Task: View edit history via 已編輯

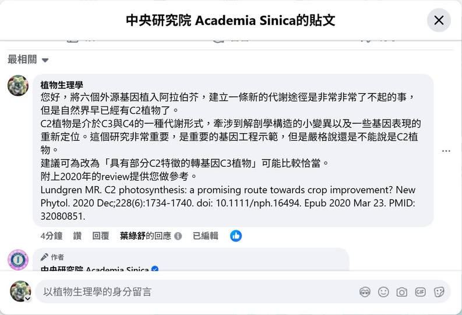Action: 206,236
